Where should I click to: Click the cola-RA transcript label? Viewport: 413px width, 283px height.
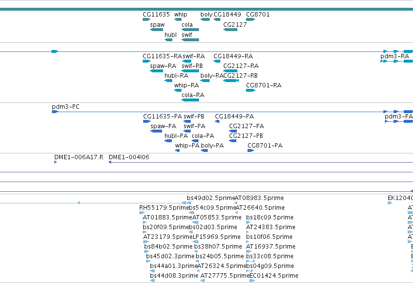tap(193, 95)
